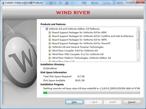Select Board Support Packages for VxWorks 6.8 for MIPS

coord(79,40)
